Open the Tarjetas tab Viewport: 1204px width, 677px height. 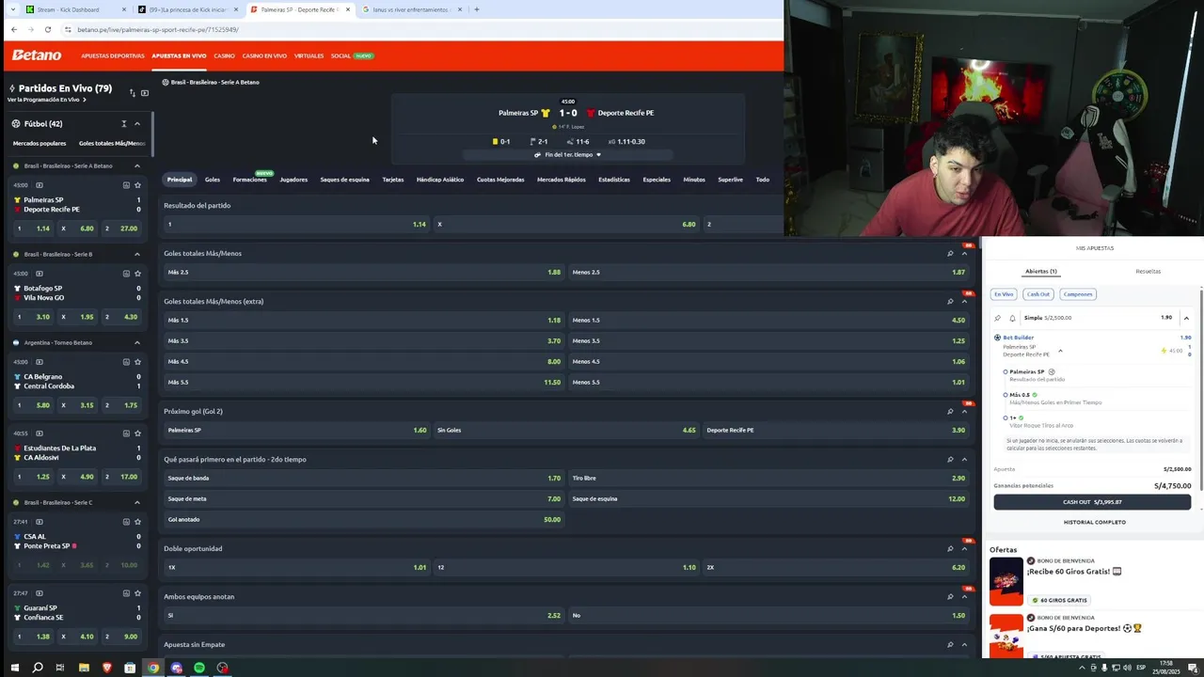(x=393, y=180)
